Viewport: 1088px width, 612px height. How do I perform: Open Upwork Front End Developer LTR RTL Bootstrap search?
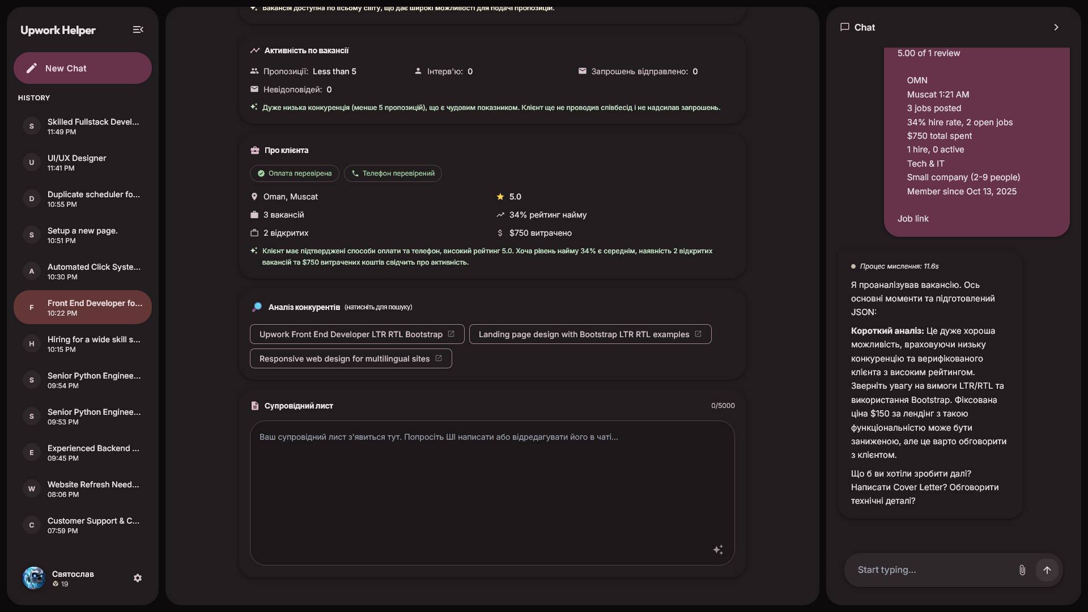(357, 334)
